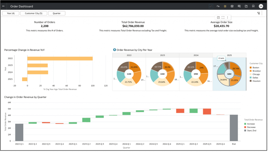
Task: Click the 23.04% Chicago slice in 2023
Action: [162, 82]
